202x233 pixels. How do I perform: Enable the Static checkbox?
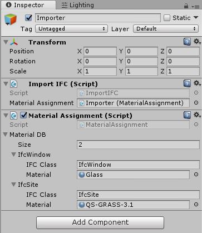pyautogui.click(x=167, y=18)
